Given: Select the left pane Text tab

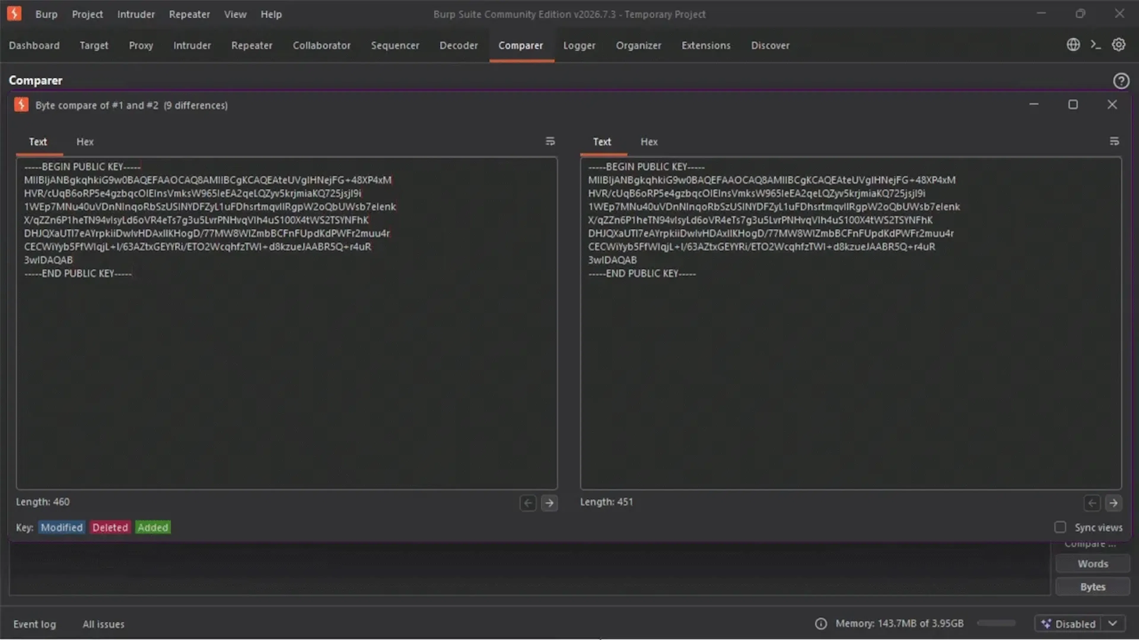Looking at the screenshot, I should pyautogui.click(x=38, y=142).
